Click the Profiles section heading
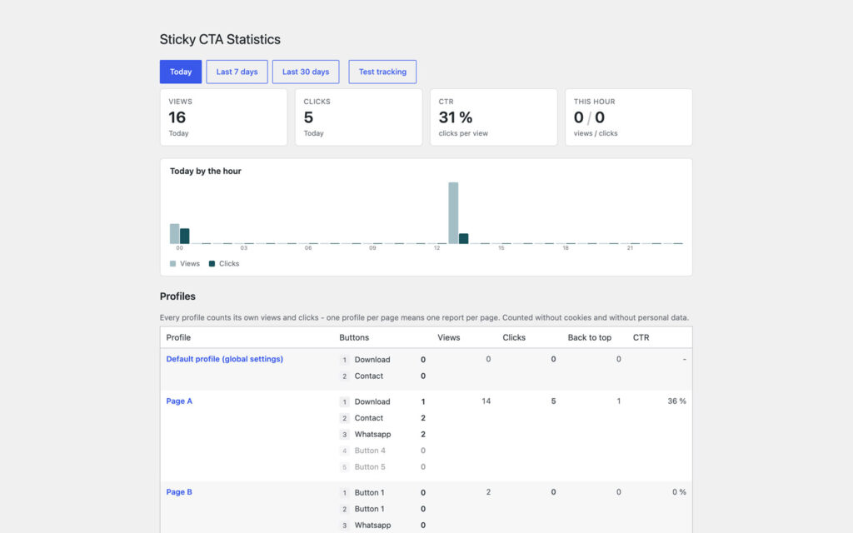The image size is (853, 533). point(177,296)
